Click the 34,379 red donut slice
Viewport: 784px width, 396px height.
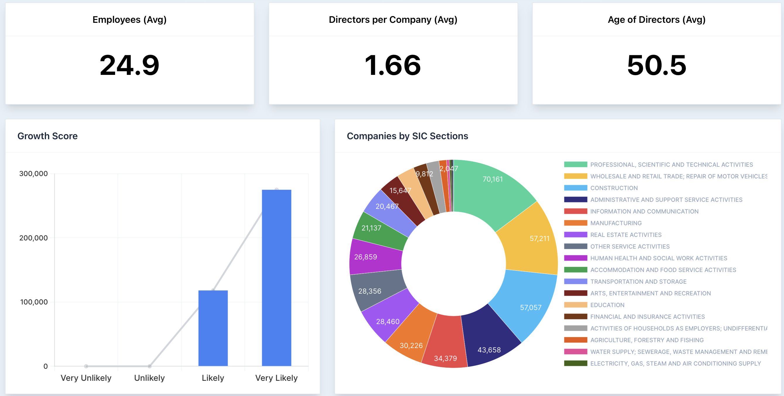445,342
